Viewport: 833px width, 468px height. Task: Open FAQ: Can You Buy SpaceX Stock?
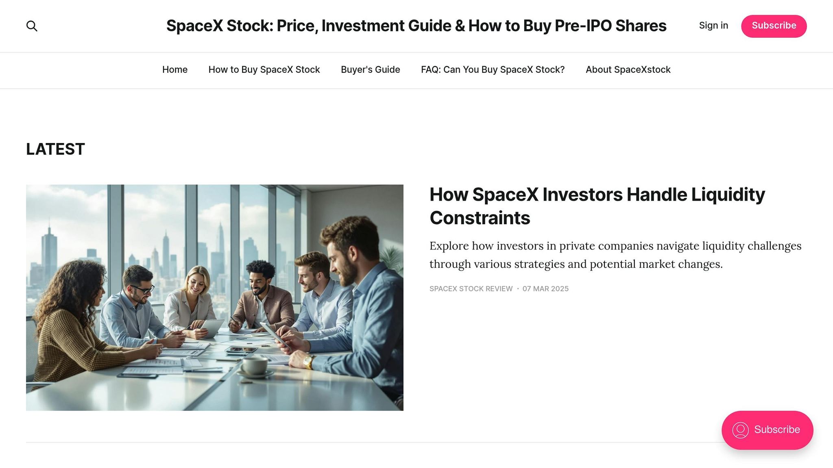click(493, 69)
